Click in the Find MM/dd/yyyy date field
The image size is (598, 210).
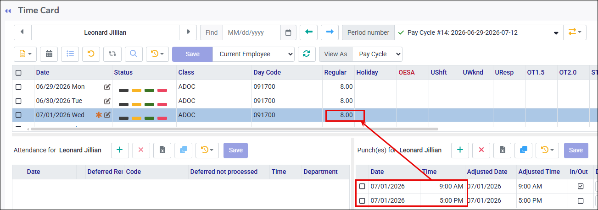[251, 32]
